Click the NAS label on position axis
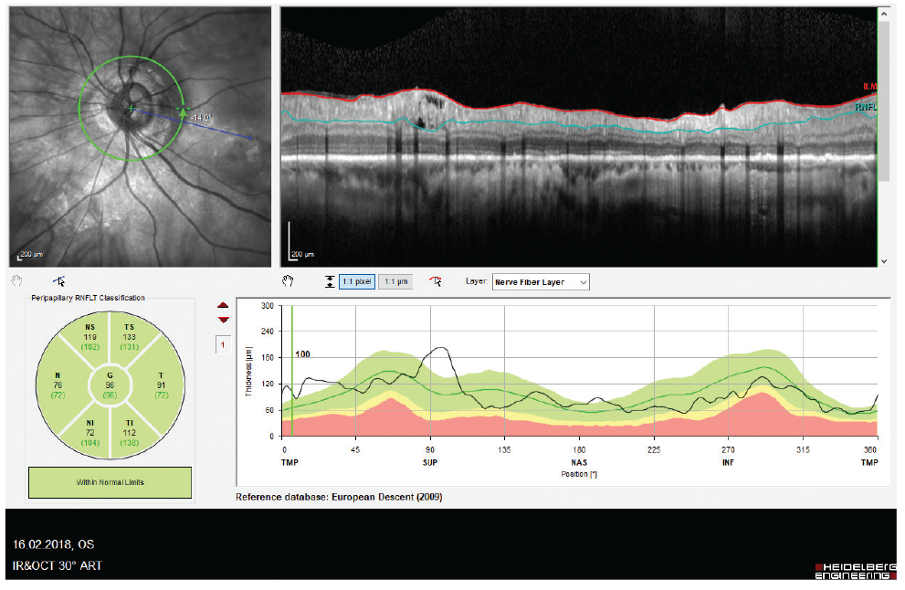Image resolution: width=905 pixels, height=590 pixels. pos(579,462)
